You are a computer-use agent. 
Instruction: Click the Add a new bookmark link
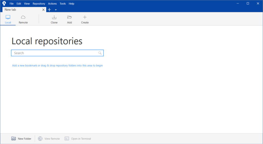(57, 66)
